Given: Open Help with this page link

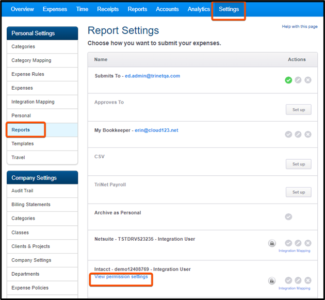Looking at the screenshot, I should [299, 26].
